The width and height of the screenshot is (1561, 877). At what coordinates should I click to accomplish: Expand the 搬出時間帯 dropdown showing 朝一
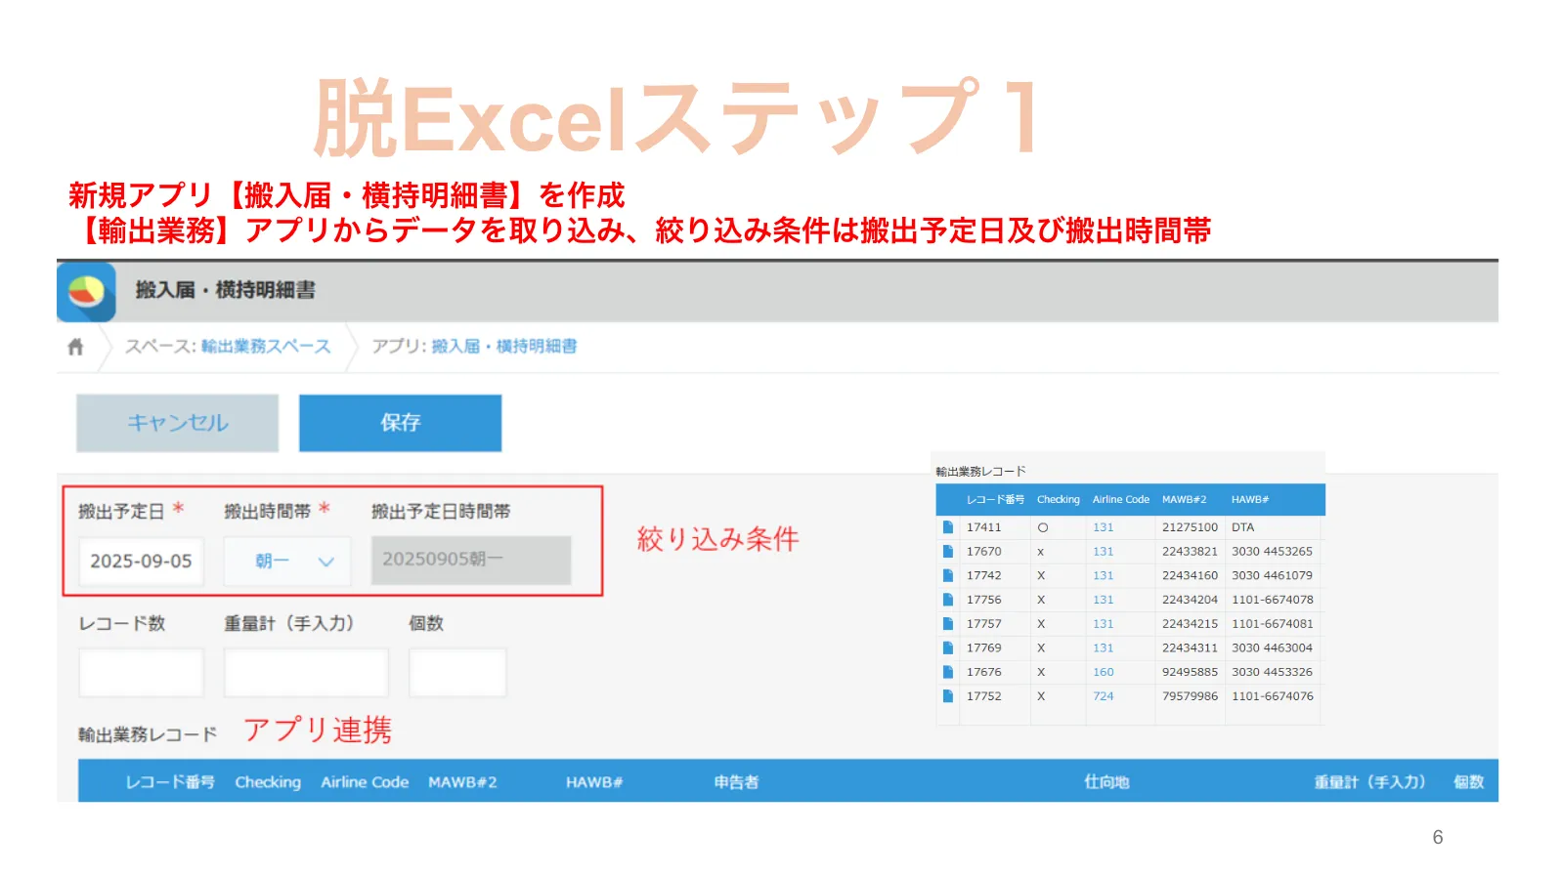pos(287,562)
